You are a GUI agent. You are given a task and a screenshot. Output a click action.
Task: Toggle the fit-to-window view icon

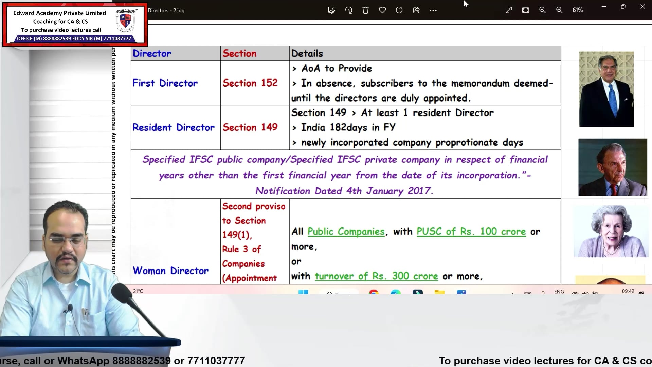pos(525,10)
